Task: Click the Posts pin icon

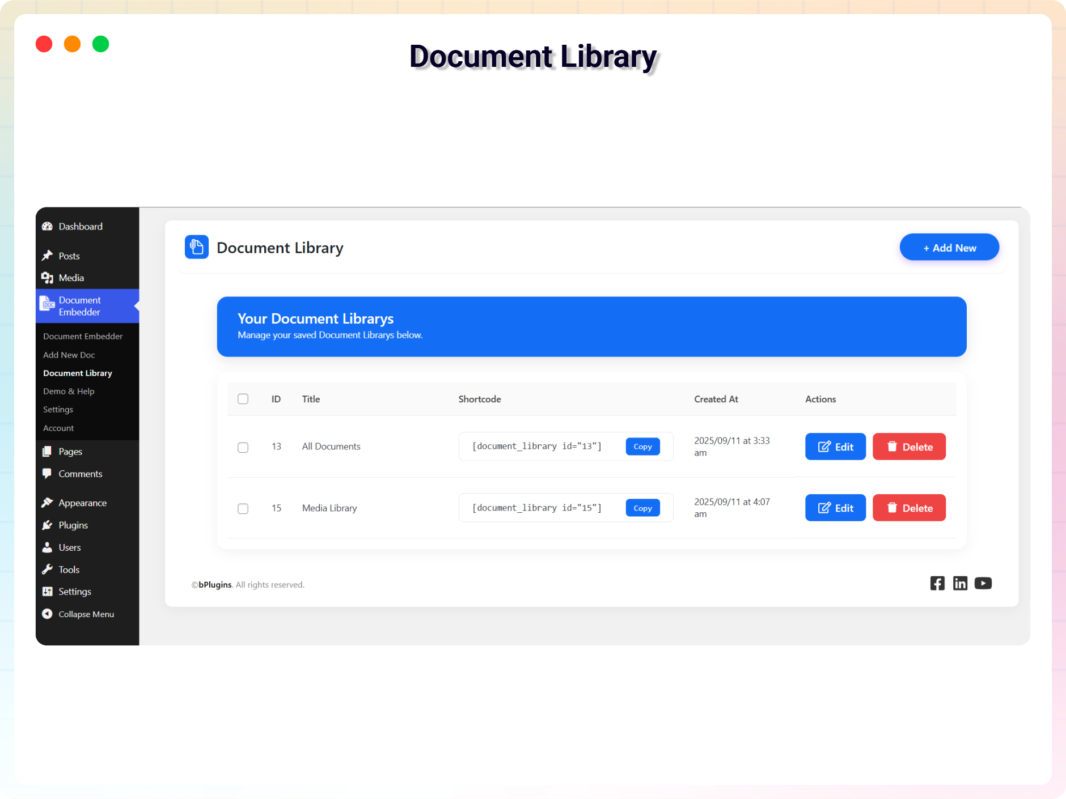Action: click(x=47, y=256)
